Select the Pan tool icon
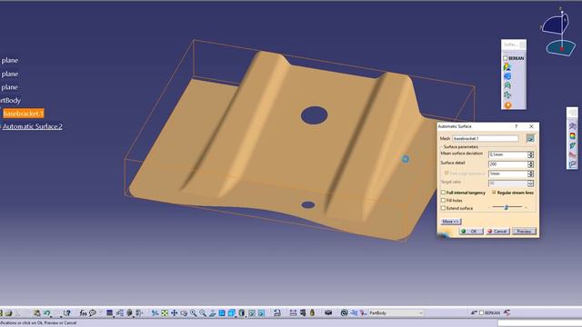The height and width of the screenshot is (327, 582). pyautogui.click(x=174, y=313)
